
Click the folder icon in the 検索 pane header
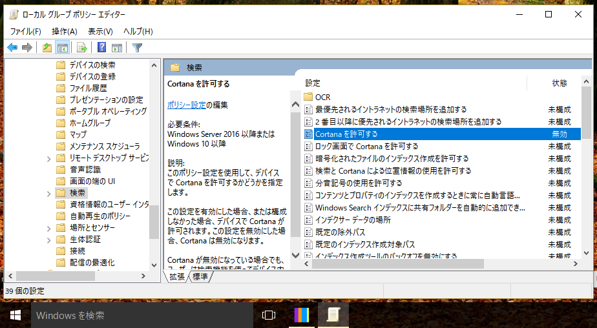pos(175,68)
